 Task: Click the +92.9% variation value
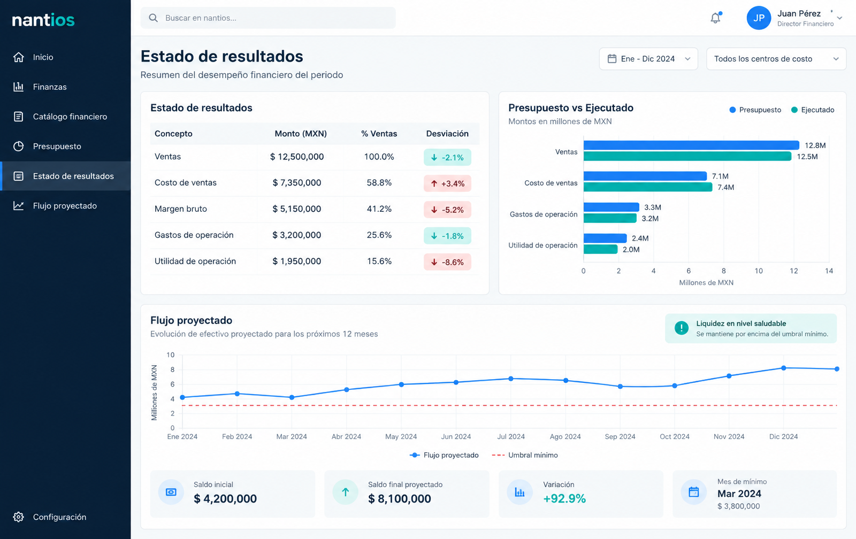tap(564, 499)
